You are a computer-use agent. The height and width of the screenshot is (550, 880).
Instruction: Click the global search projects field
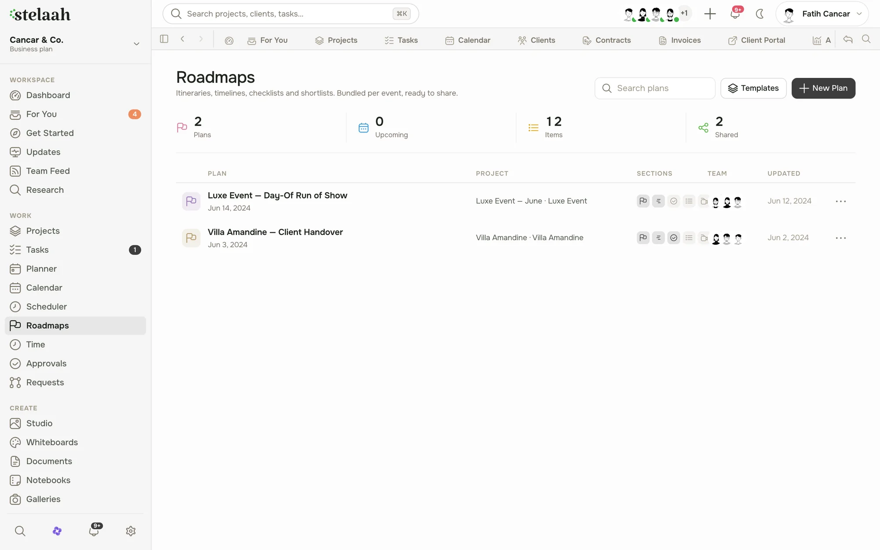290,14
